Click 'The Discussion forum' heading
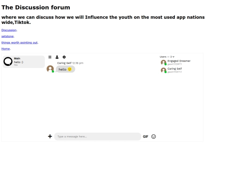227x170 pixels. 36,8
